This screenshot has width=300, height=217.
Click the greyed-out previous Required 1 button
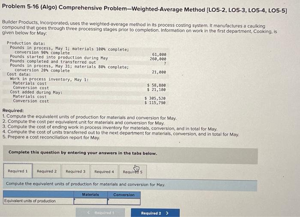pos(100,212)
